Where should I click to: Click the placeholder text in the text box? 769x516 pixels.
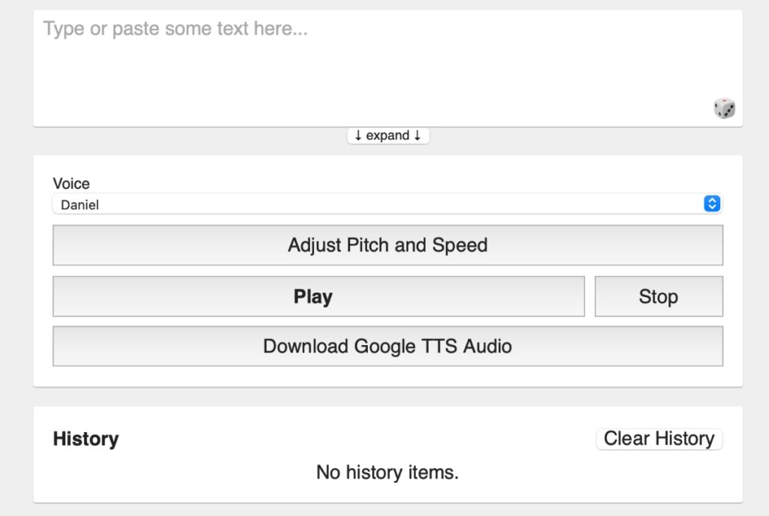pyautogui.click(x=176, y=29)
